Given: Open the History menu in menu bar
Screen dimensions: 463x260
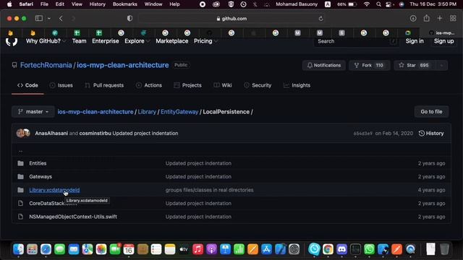Looking at the screenshot, I should (97, 4).
